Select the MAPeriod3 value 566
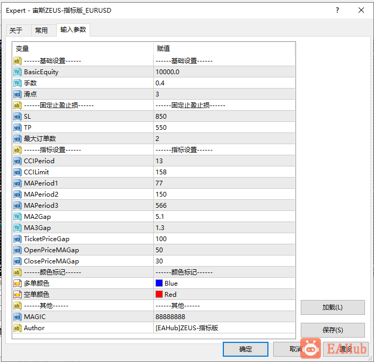The image size is (374, 362). 161,206
